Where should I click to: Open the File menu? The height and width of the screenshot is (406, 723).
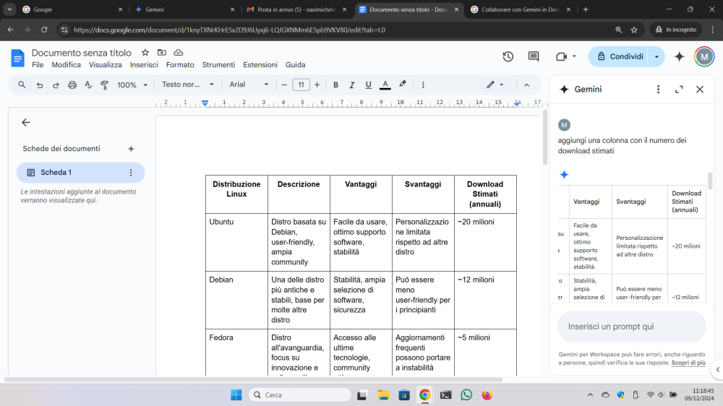38,65
